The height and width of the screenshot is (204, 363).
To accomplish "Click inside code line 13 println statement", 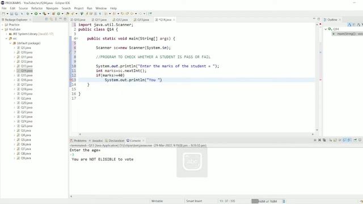I will pos(133,80).
